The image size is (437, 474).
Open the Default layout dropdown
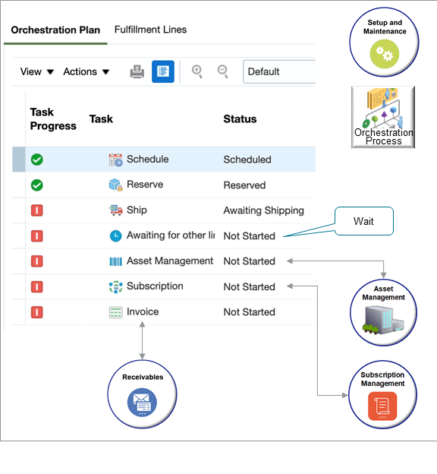click(279, 71)
